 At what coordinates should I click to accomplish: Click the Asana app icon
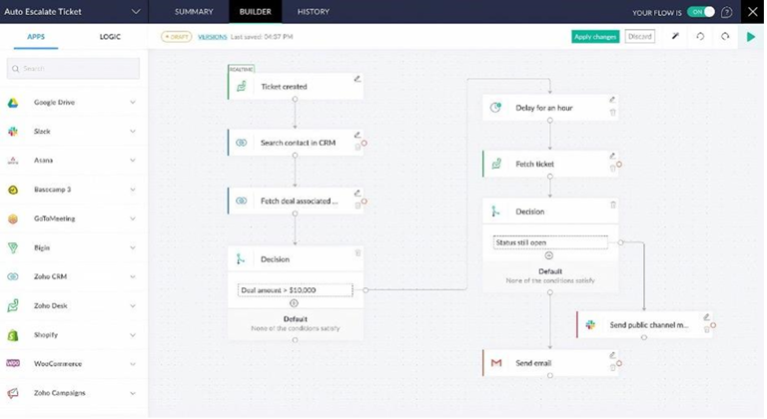pyautogui.click(x=13, y=161)
